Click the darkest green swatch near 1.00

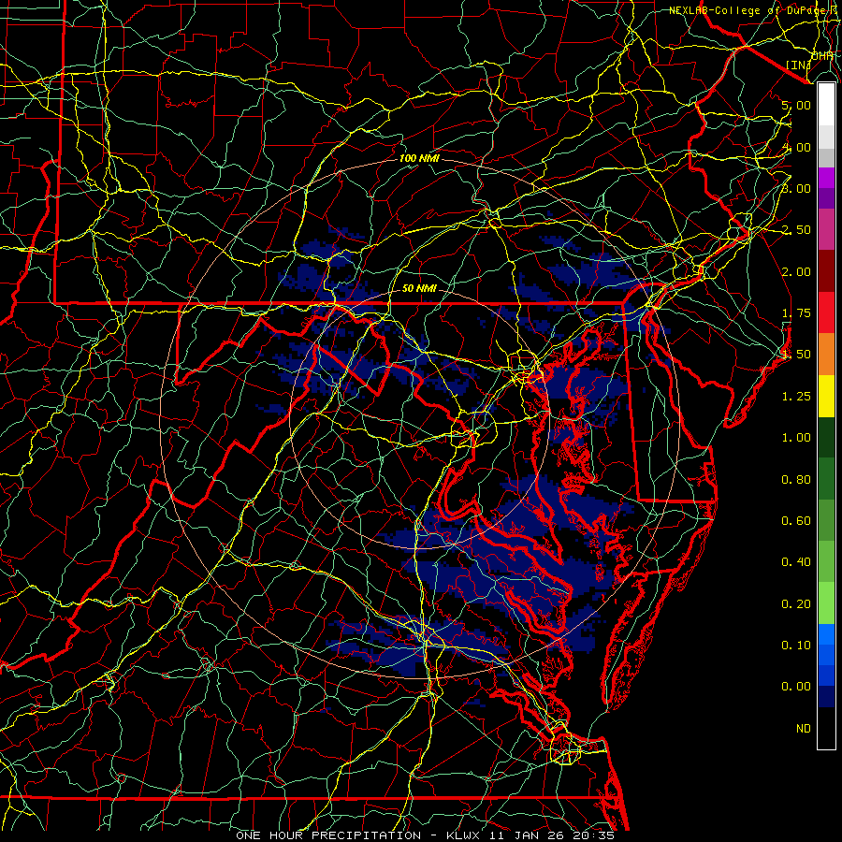tap(826, 437)
